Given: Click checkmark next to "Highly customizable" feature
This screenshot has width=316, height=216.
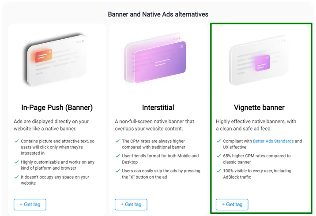Looking at the screenshot, I should coord(16,162).
